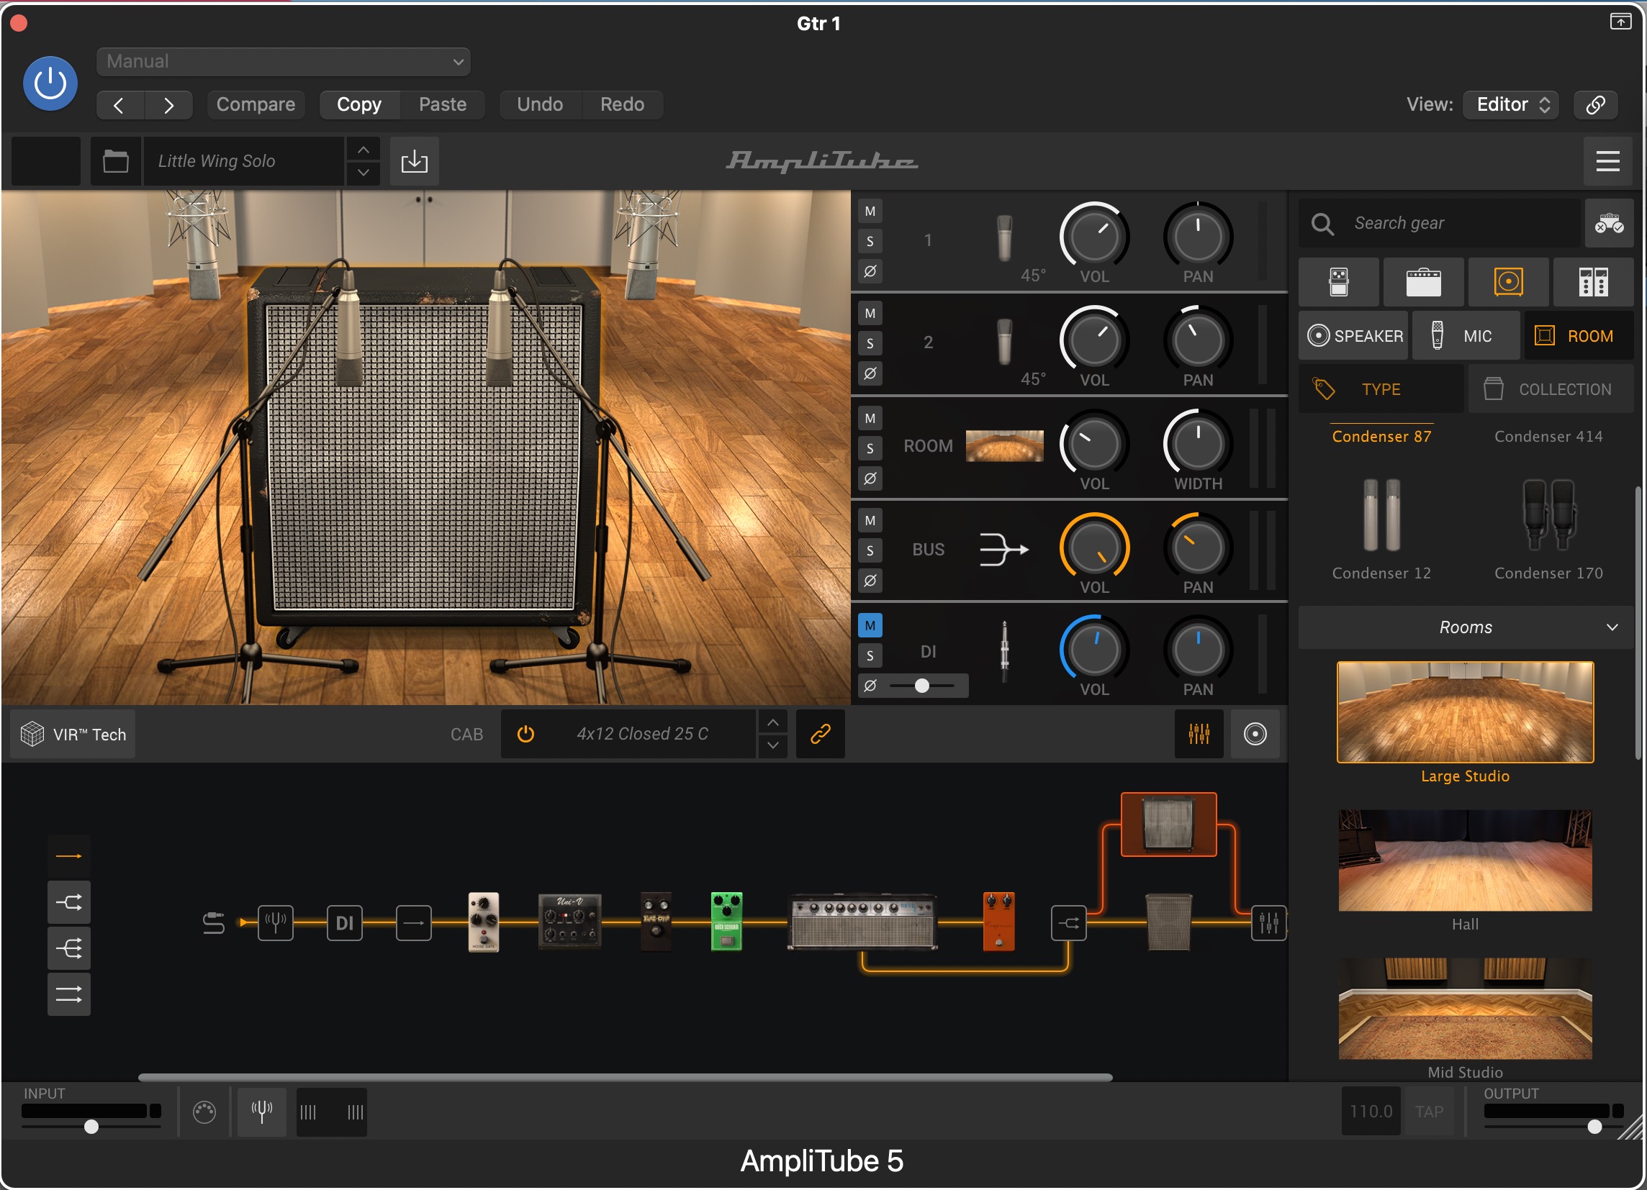Click the DI phase delay slider
The image size is (1647, 1190).
(921, 686)
